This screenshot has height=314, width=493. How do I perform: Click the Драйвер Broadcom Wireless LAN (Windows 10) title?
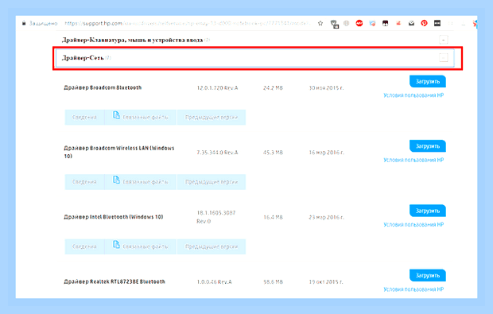pos(119,152)
